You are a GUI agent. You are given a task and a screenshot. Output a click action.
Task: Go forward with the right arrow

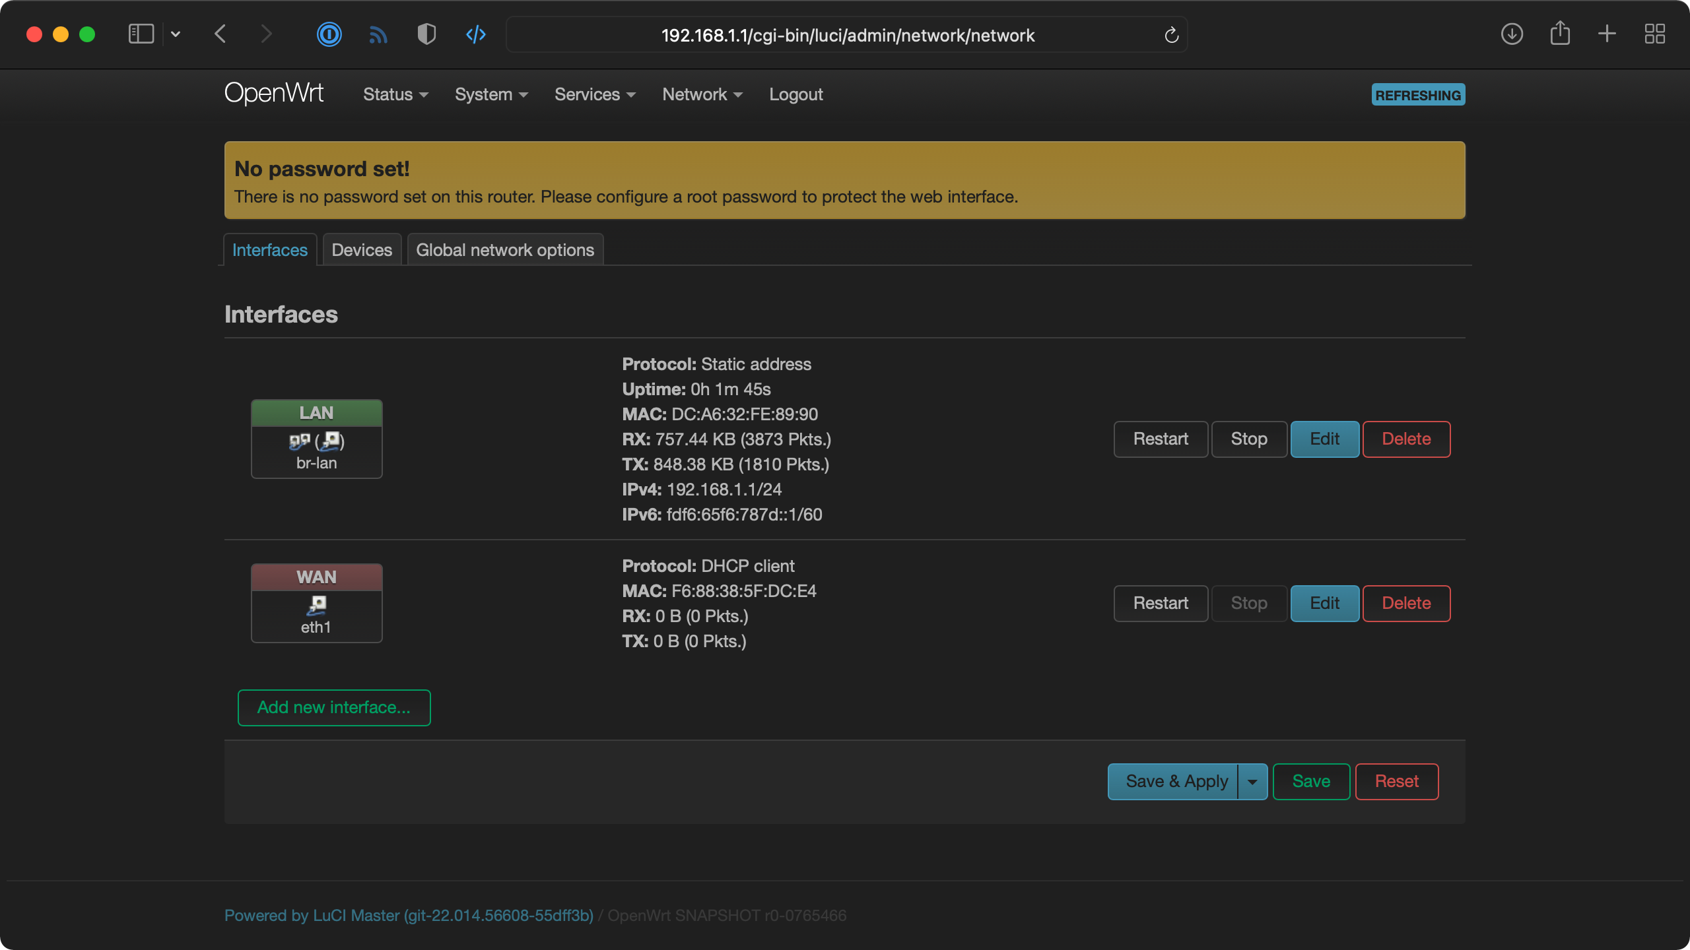point(266,34)
